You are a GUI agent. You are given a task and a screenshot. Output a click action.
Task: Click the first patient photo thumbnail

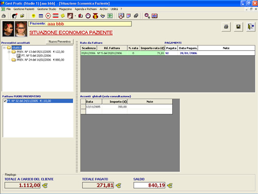tap(8, 29)
